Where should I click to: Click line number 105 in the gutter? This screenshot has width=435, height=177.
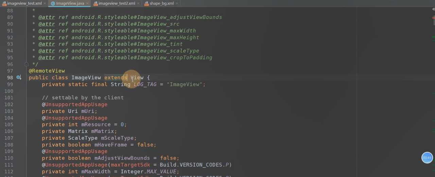tap(9, 125)
